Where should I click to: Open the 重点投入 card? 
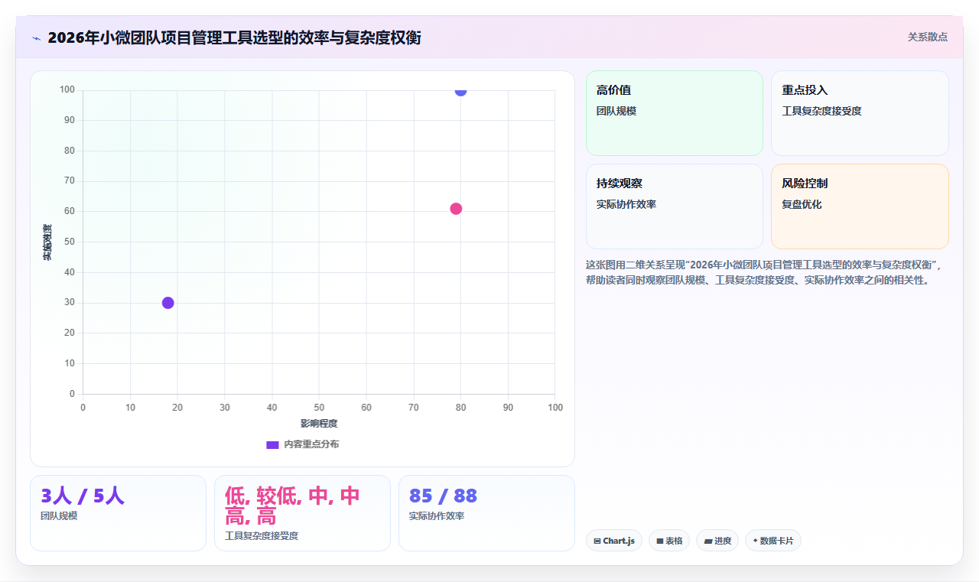coord(860,113)
